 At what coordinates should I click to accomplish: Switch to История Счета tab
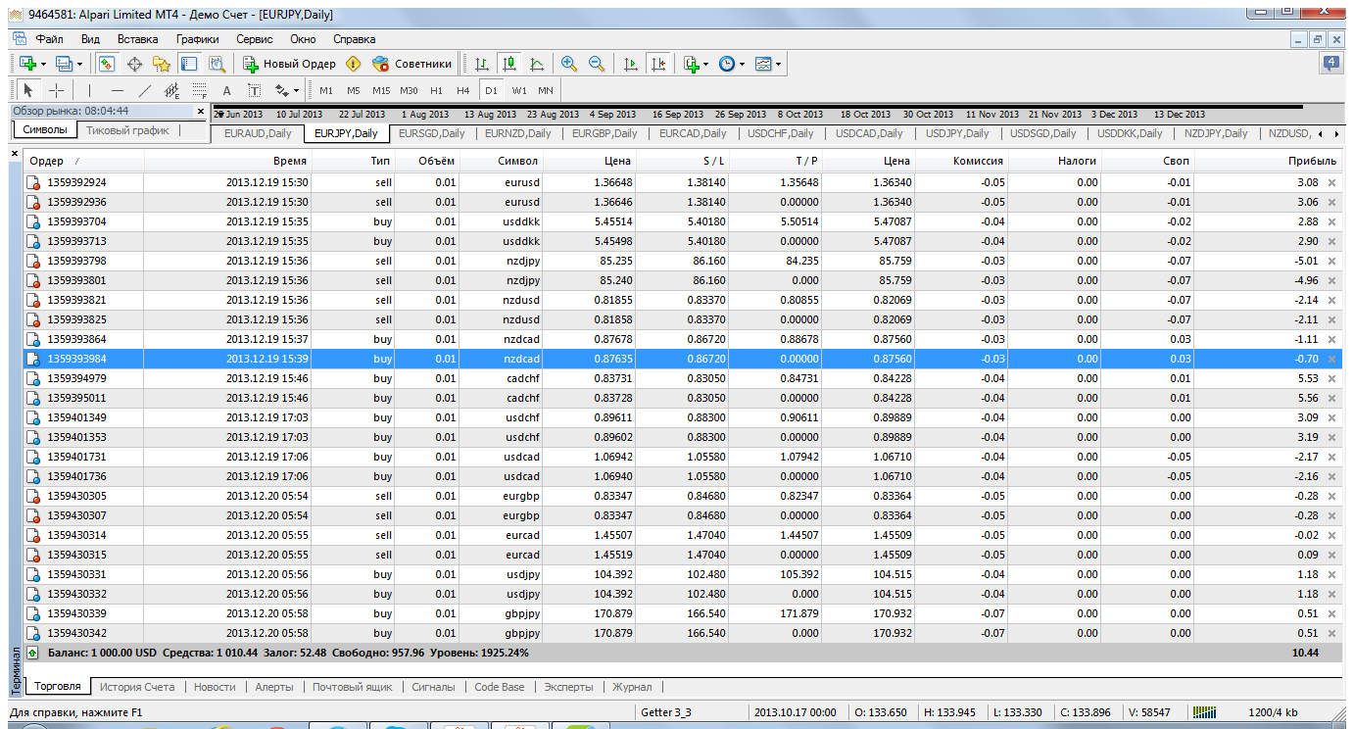coord(137,687)
